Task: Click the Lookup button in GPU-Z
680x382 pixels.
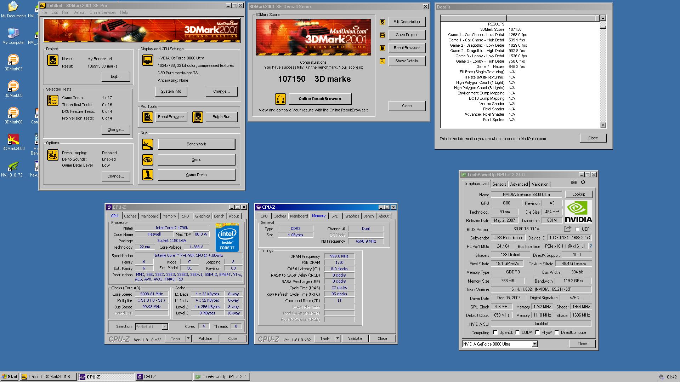Action: [x=578, y=194]
